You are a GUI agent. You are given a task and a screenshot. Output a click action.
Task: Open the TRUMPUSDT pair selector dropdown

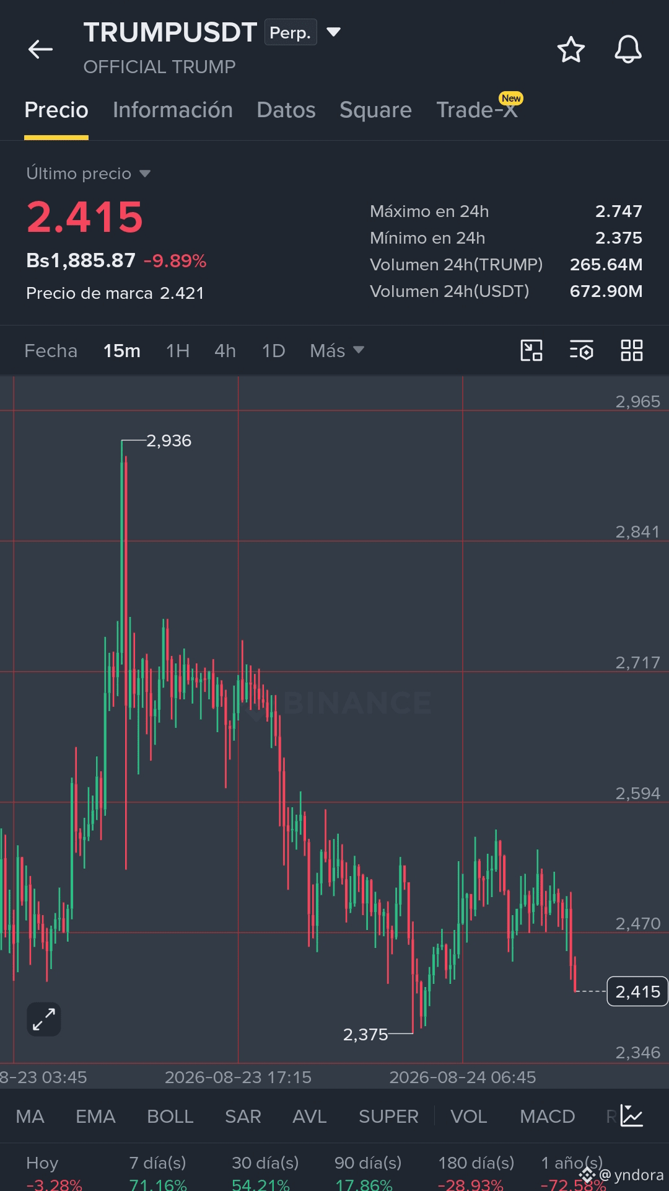(334, 32)
